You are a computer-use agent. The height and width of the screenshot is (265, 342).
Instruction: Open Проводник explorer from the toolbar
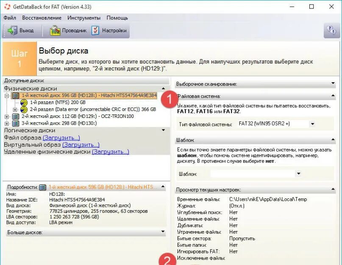click(x=68, y=31)
